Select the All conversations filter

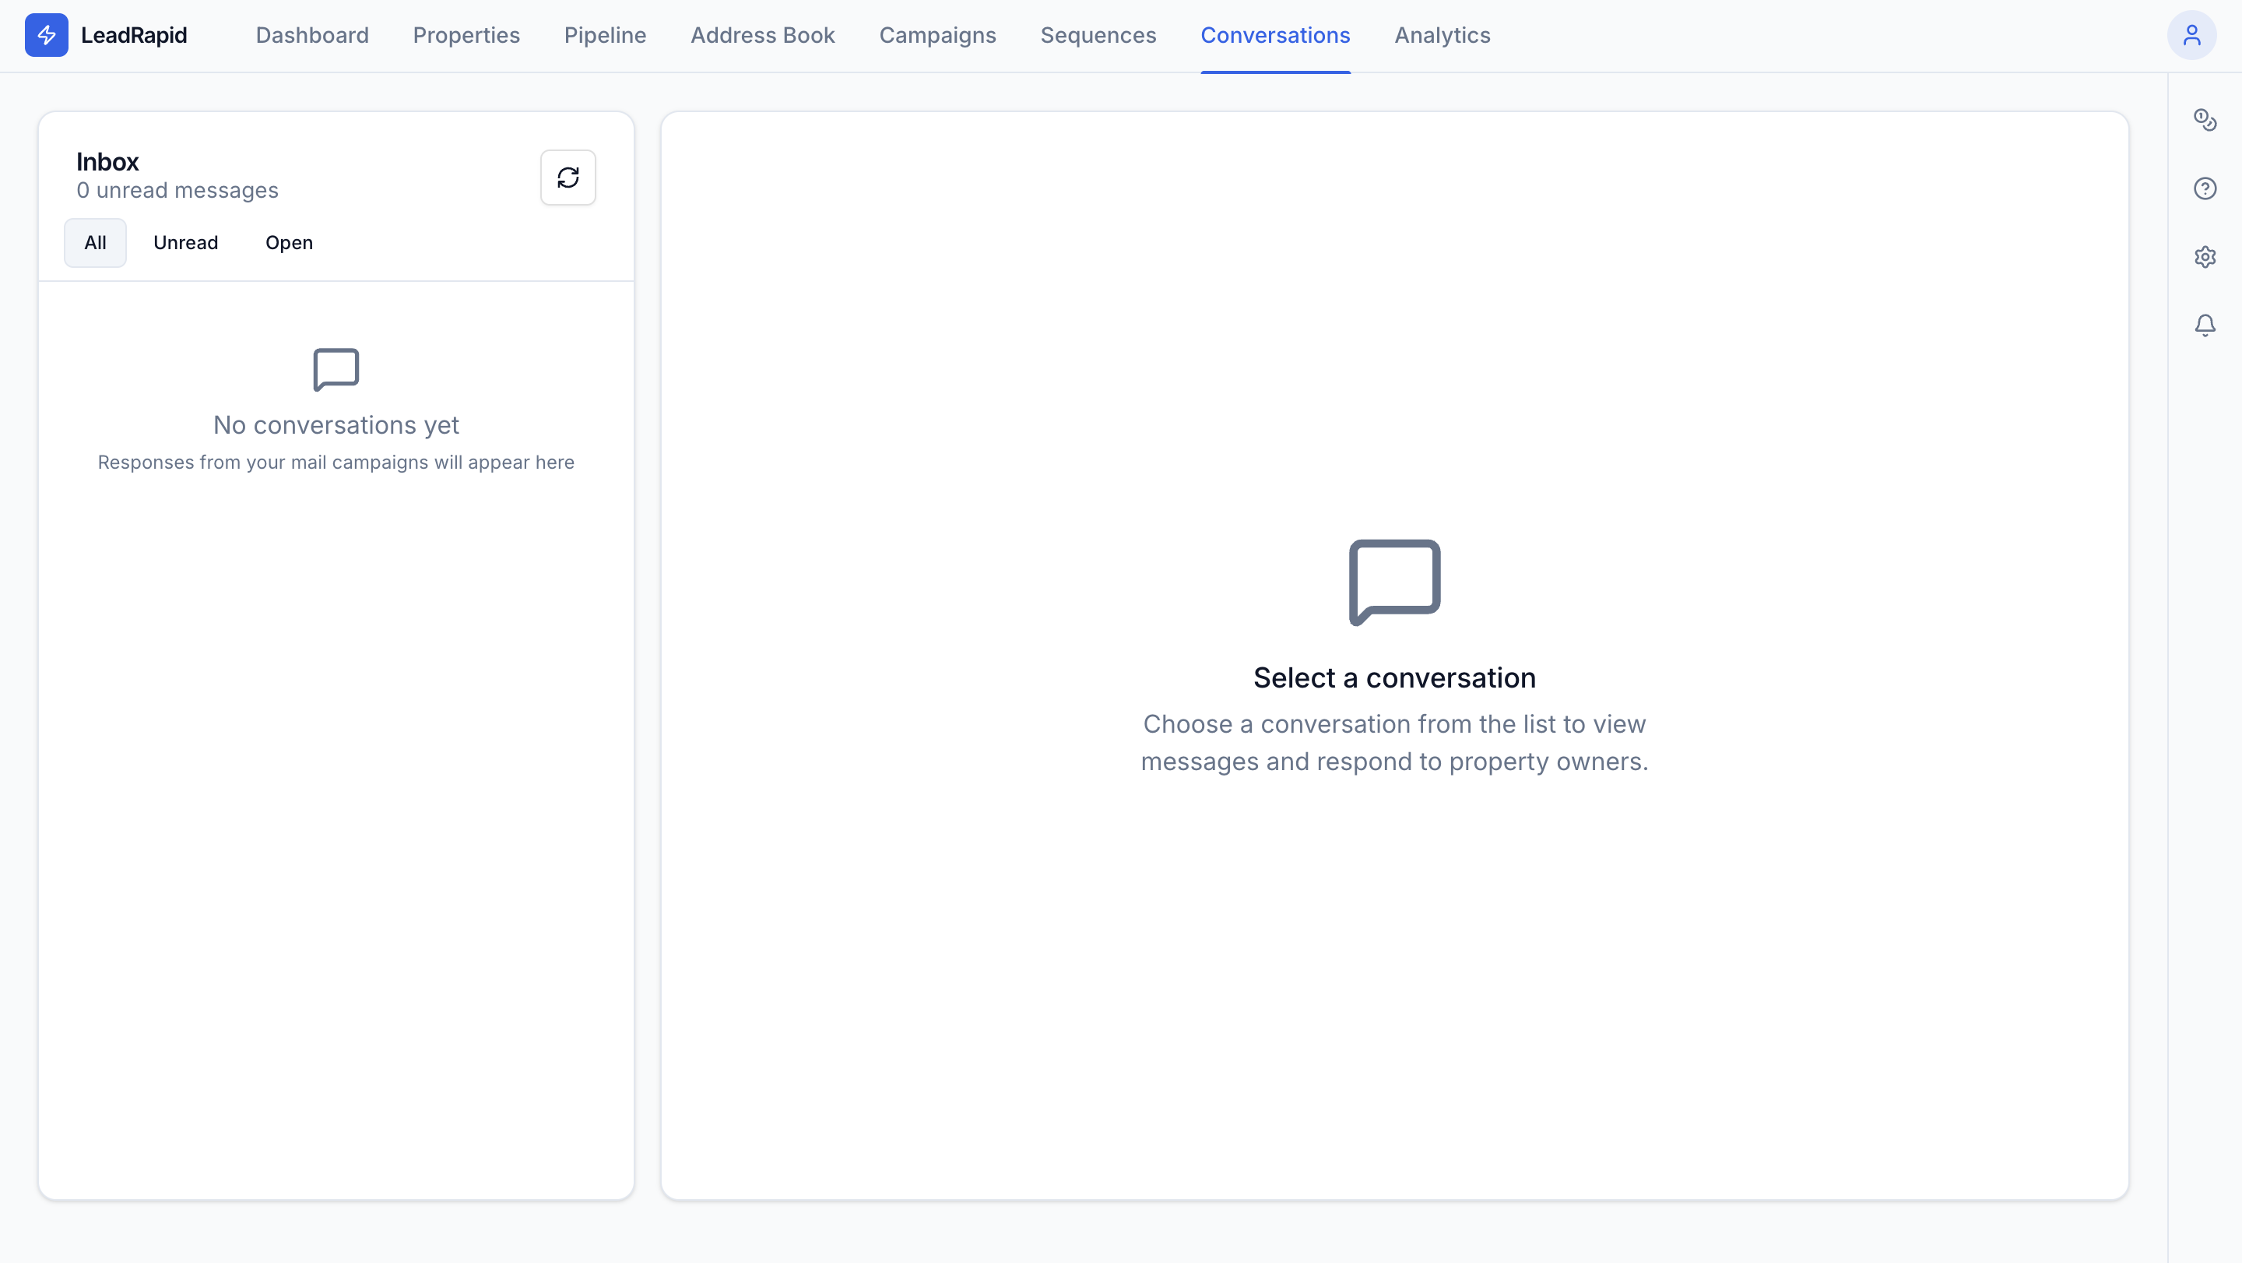(x=95, y=242)
